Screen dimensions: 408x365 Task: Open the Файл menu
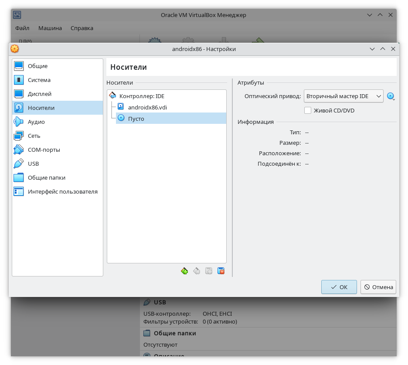pyautogui.click(x=22, y=28)
